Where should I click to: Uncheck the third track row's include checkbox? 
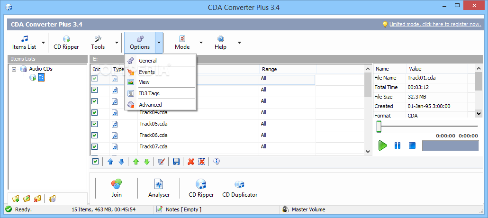pyautogui.click(x=95, y=101)
